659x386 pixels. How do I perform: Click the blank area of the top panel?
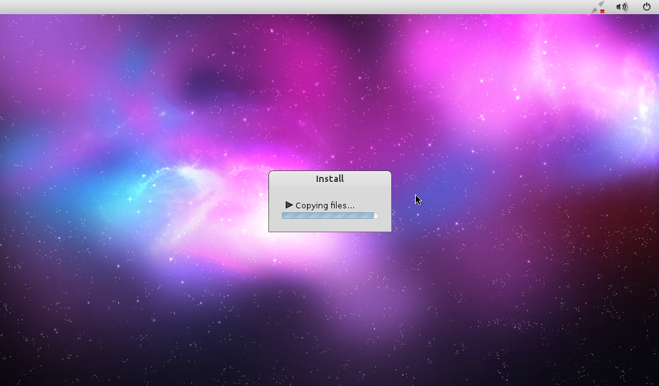coord(290,7)
